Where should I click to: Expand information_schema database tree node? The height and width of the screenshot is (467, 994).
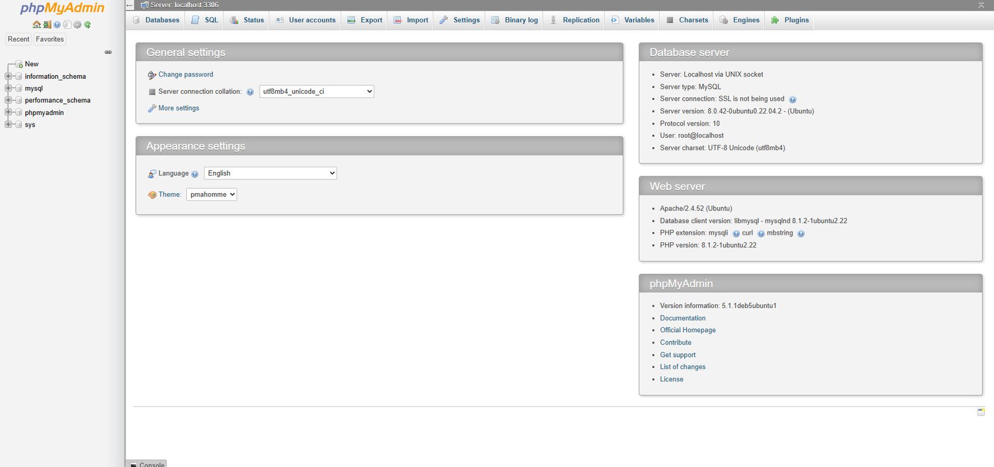click(8, 76)
